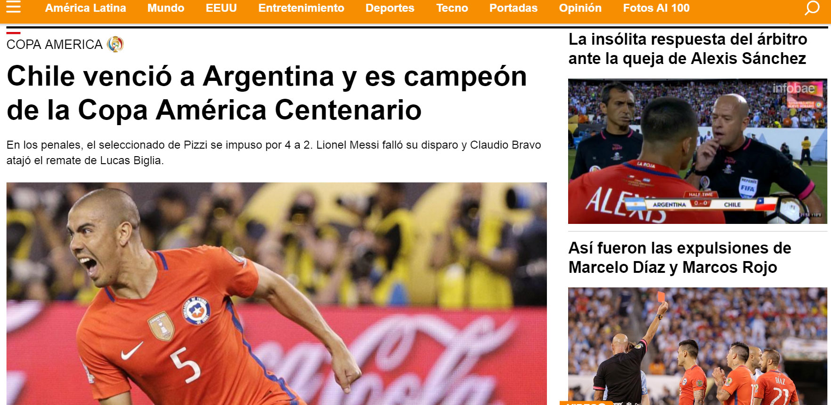Go to Portadas page
831x405 pixels.
coord(513,8)
